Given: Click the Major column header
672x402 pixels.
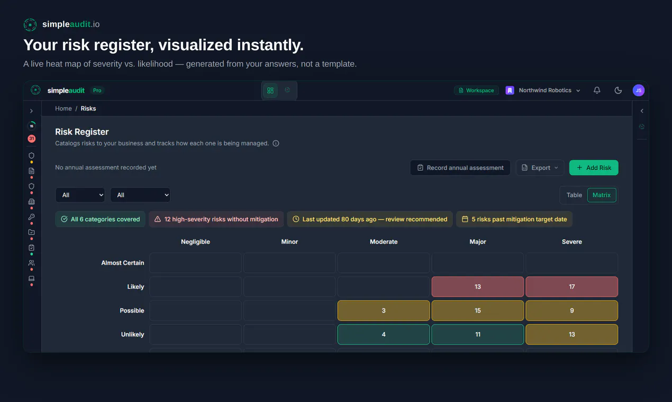Looking at the screenshot, I should [478, 242].
